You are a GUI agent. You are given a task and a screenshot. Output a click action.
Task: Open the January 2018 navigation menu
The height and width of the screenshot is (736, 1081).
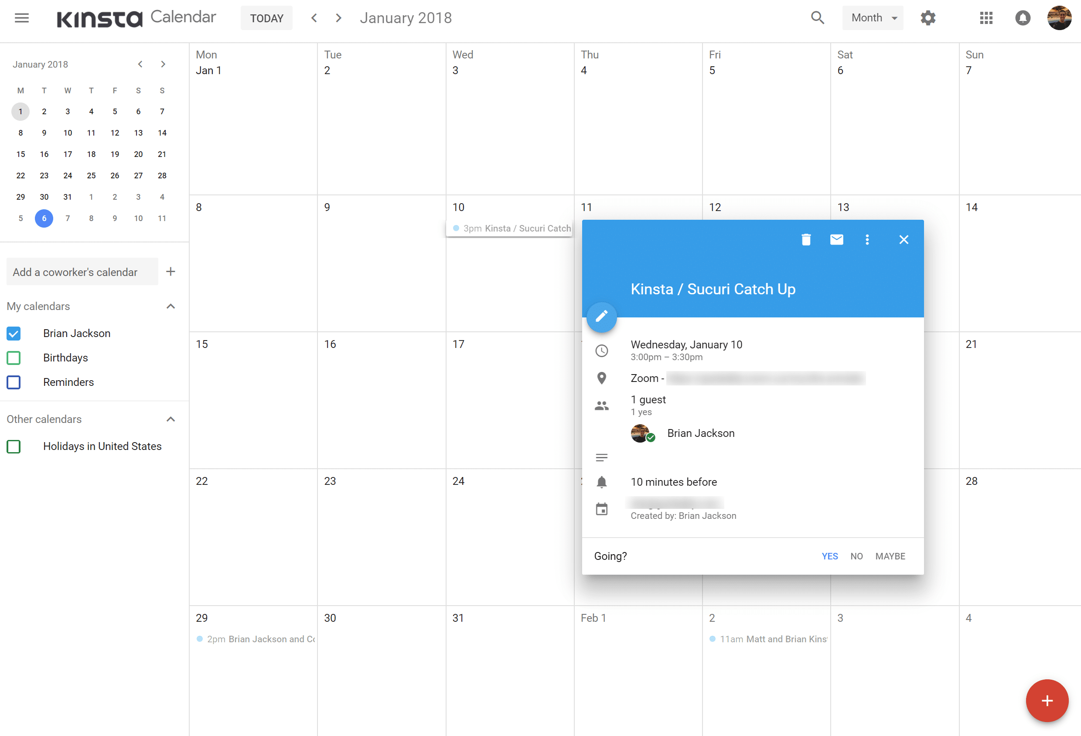(40, 63)
